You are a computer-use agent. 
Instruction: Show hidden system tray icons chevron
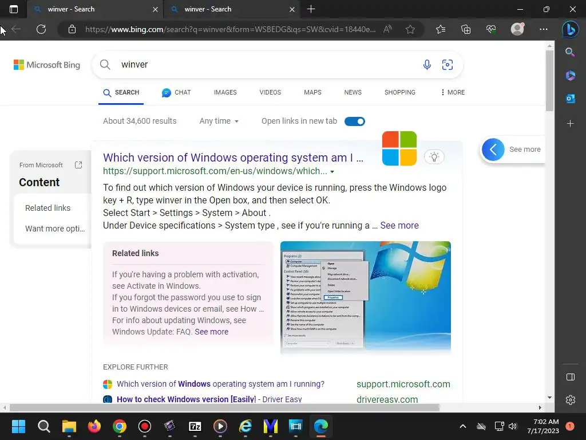[x=462, y=426]
